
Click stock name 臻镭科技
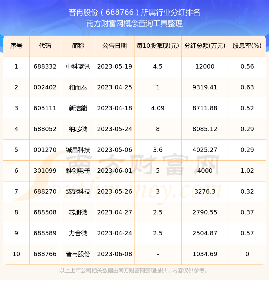78,192
